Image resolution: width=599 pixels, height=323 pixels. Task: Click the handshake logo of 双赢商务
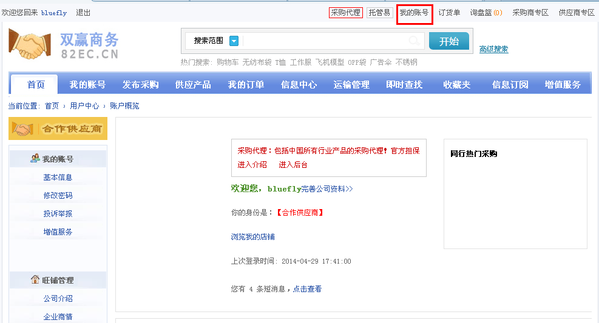[30, 44]
